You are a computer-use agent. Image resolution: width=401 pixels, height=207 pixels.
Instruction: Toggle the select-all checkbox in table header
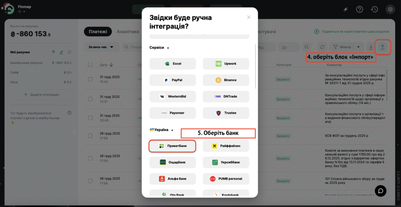pos(90,65)
